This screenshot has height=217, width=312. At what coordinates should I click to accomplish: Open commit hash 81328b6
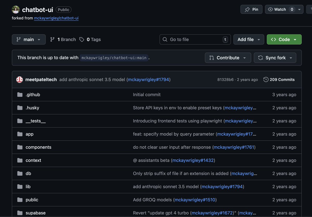225,80
